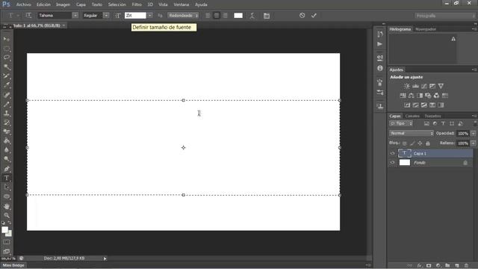478x269 pixels.
Task: Add a Brightness/Contrast adjustment
Action: pyautogui.click(x=406, y=86)
